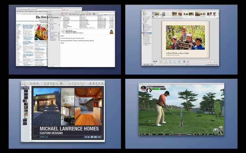Click the Delete icon in Mail toolbar
246x153 pixels.
62,13
